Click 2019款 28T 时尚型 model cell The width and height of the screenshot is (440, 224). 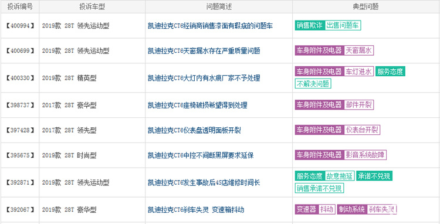pyautogui.click(x=69, y=155)
